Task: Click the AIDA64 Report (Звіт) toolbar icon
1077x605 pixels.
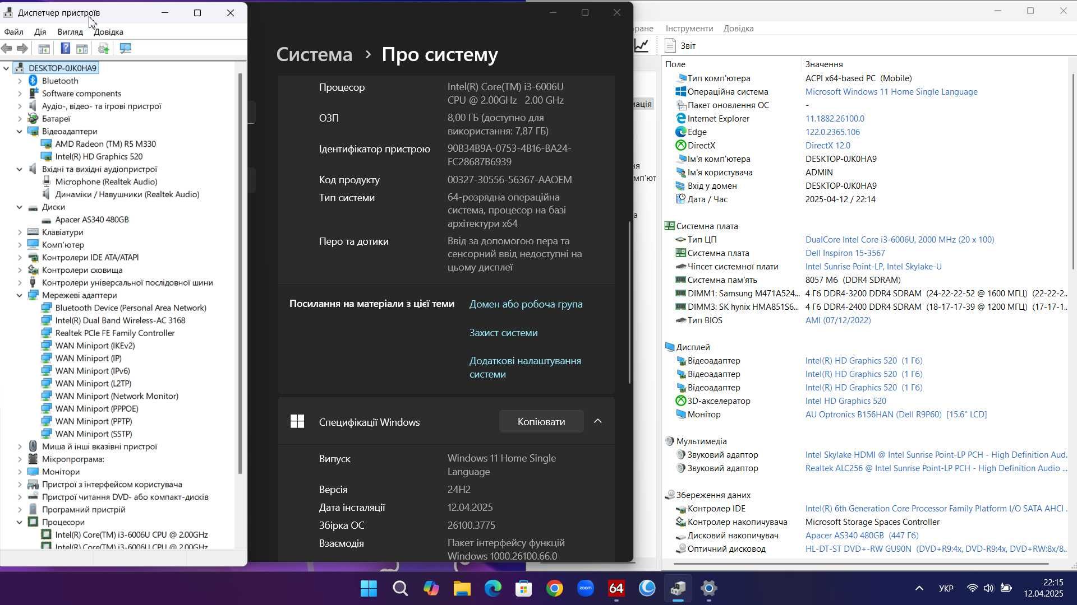Action: pos(680,46)
